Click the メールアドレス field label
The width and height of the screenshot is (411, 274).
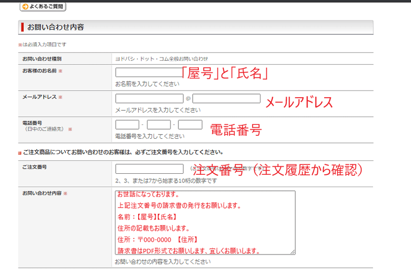coord(40,97)
